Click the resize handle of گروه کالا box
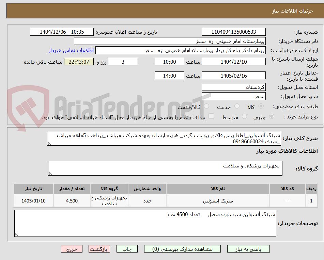 50,173
